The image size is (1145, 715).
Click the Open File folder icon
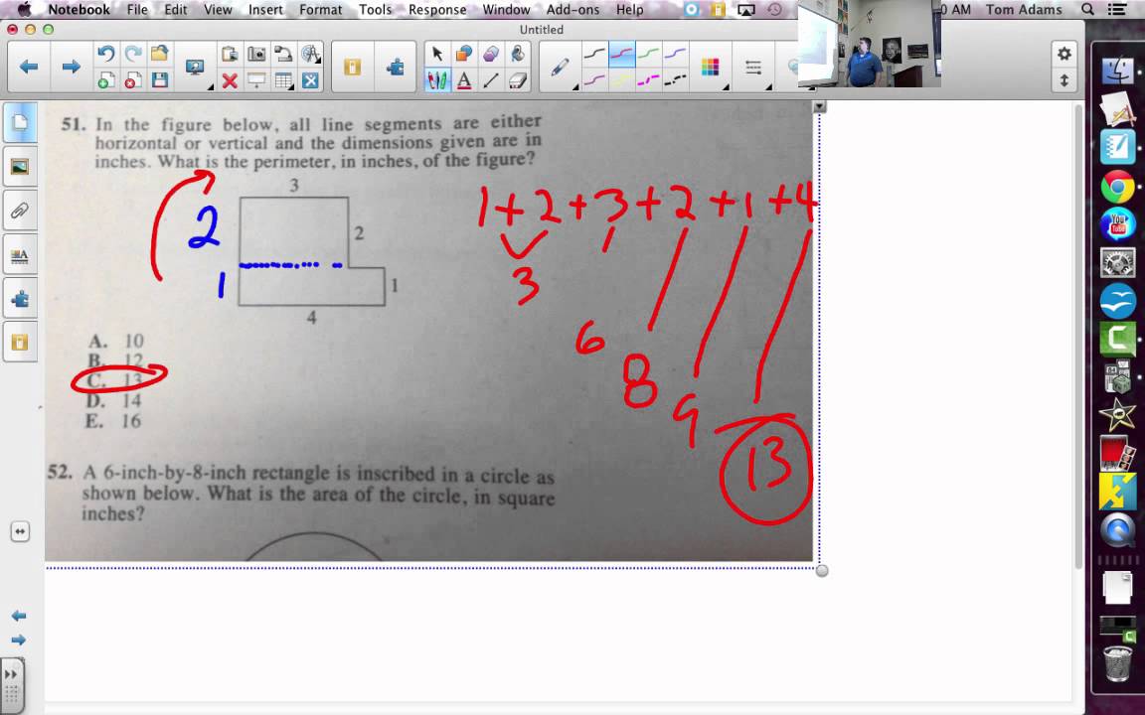(x=160, y=54)
